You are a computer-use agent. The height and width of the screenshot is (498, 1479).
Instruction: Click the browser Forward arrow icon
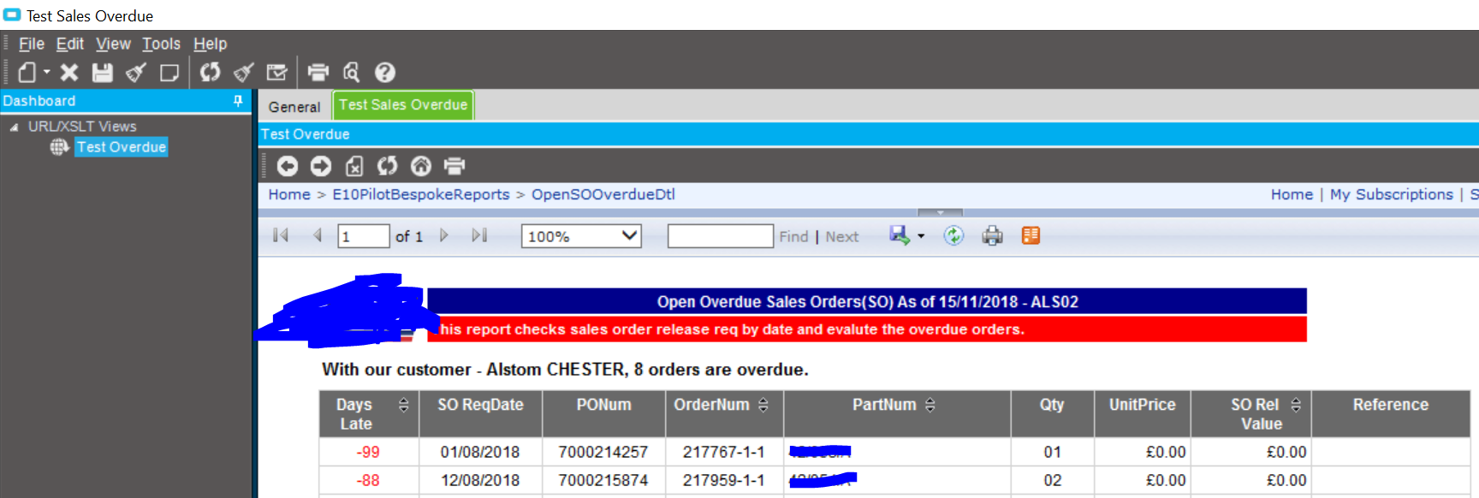click(x=321, y=166)
